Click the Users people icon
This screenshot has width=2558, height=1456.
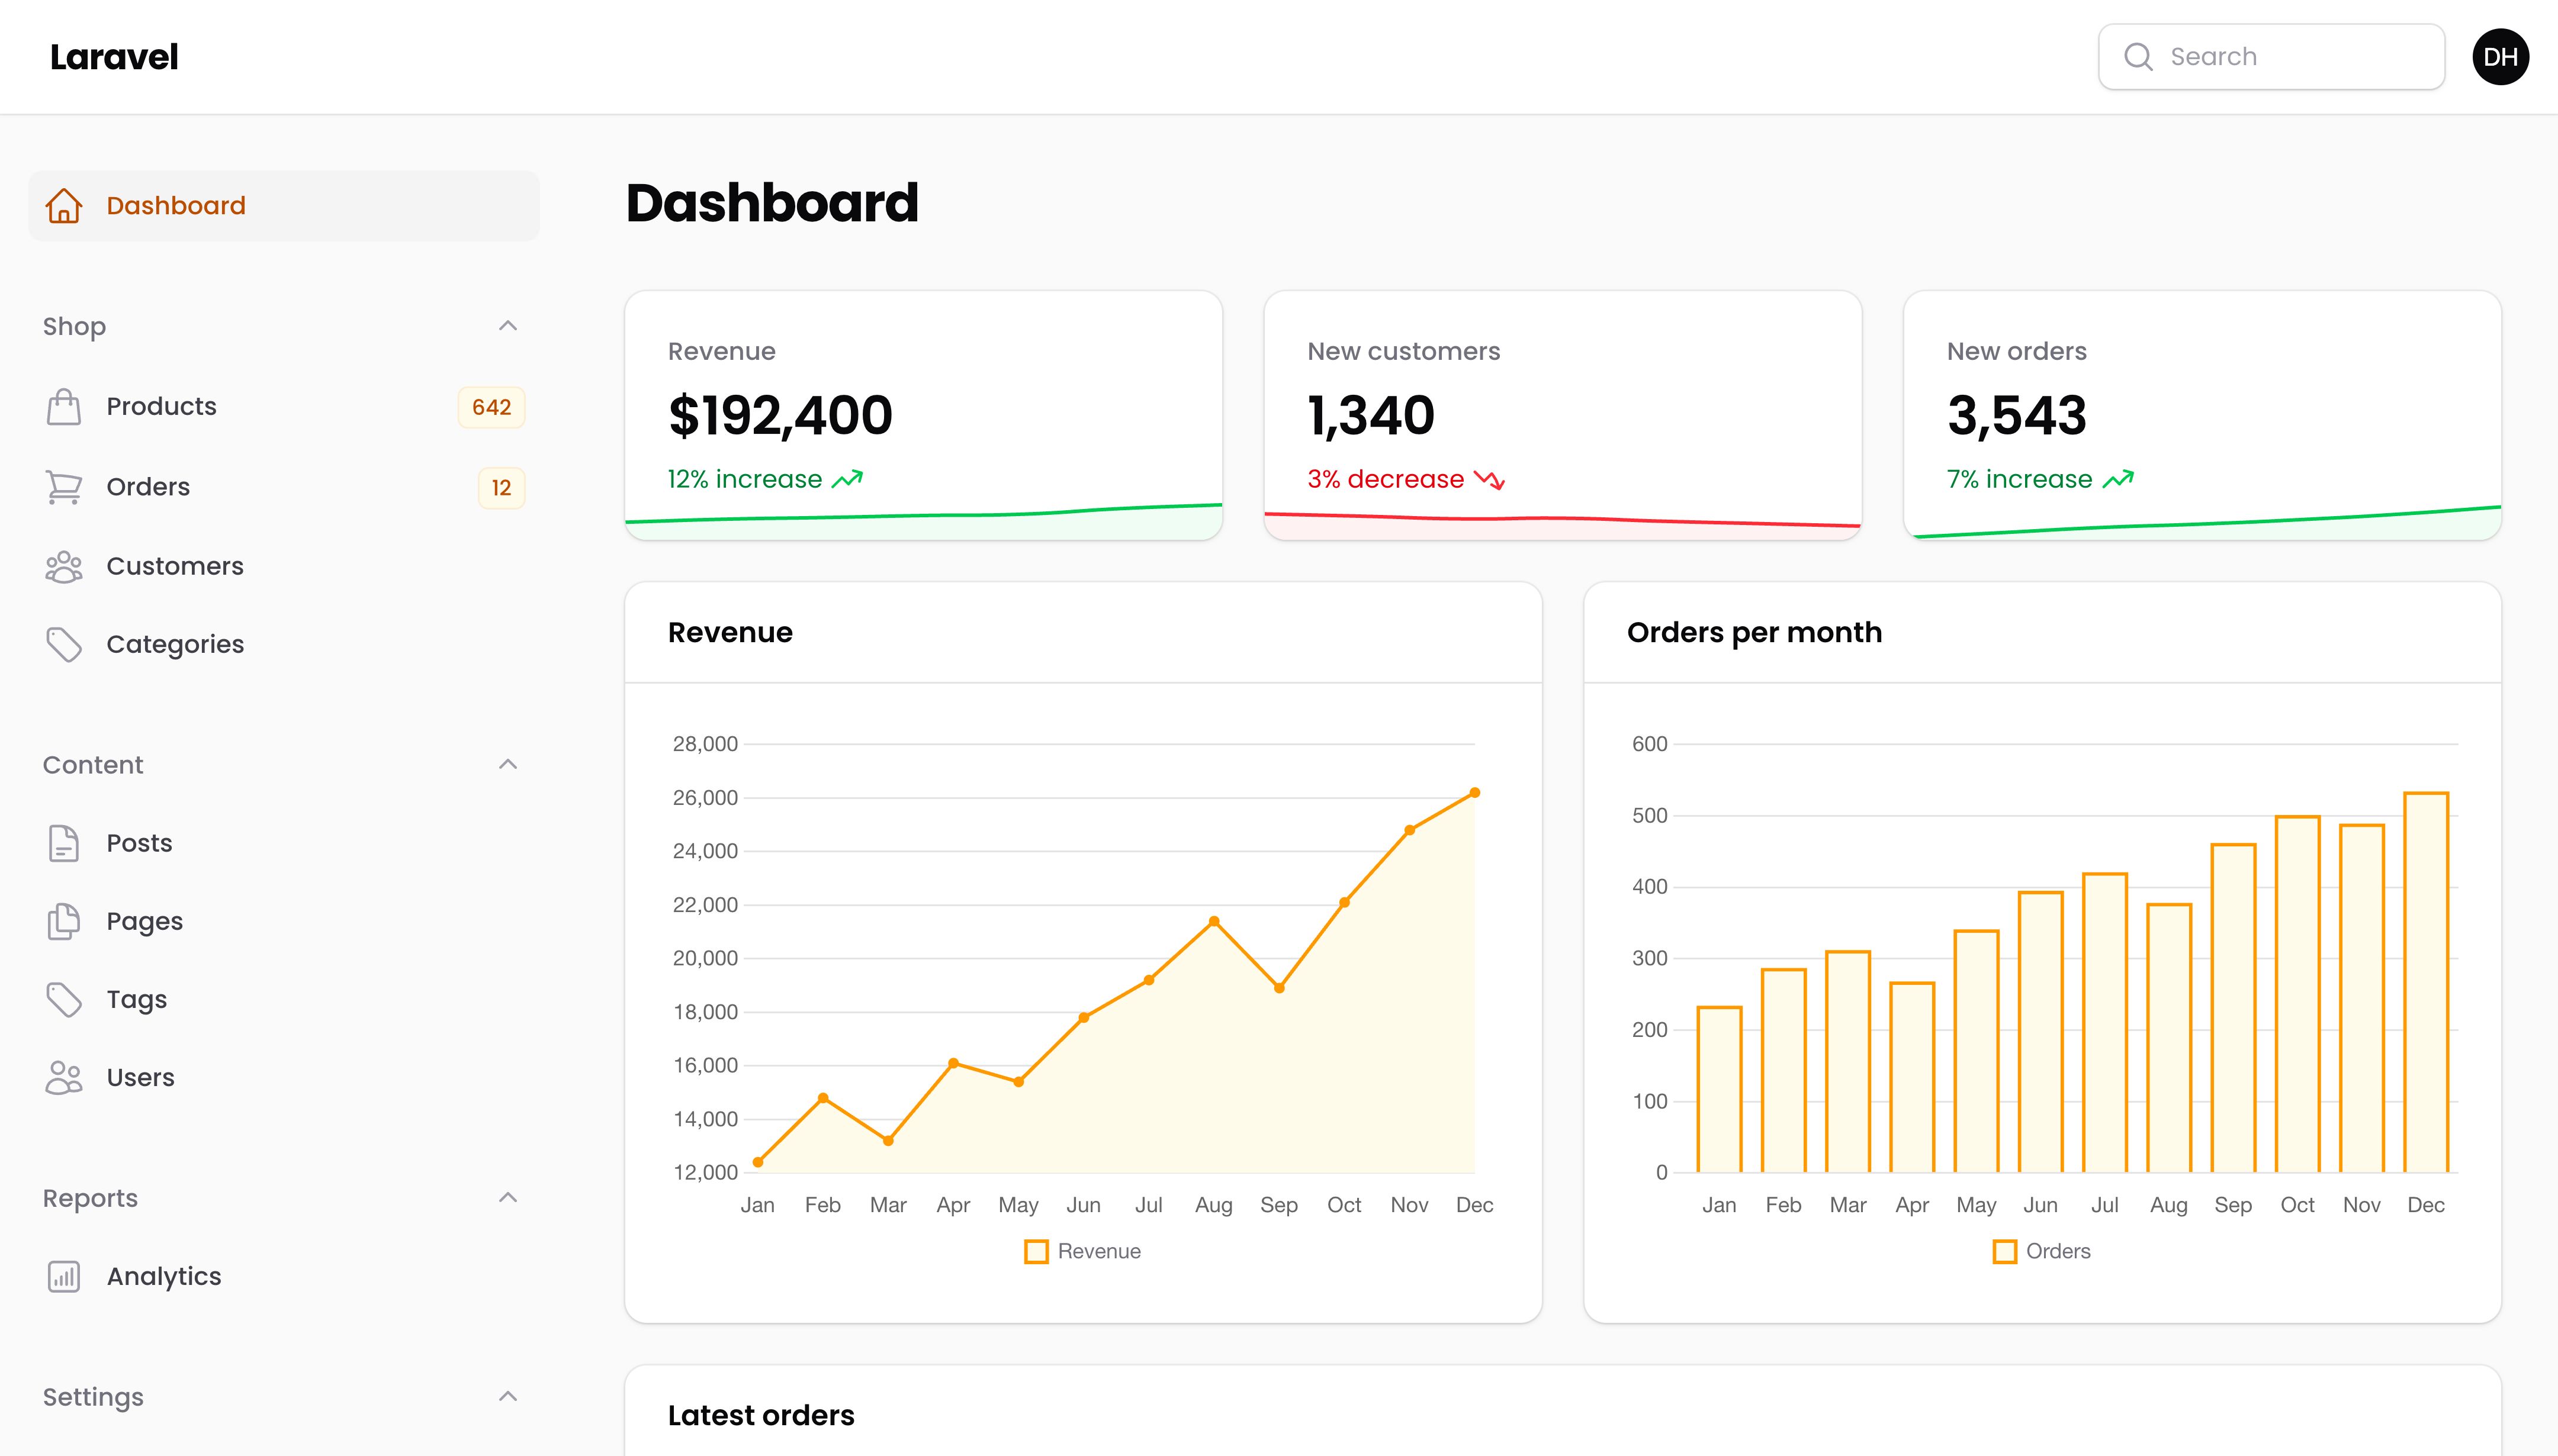click(64, 1077)
